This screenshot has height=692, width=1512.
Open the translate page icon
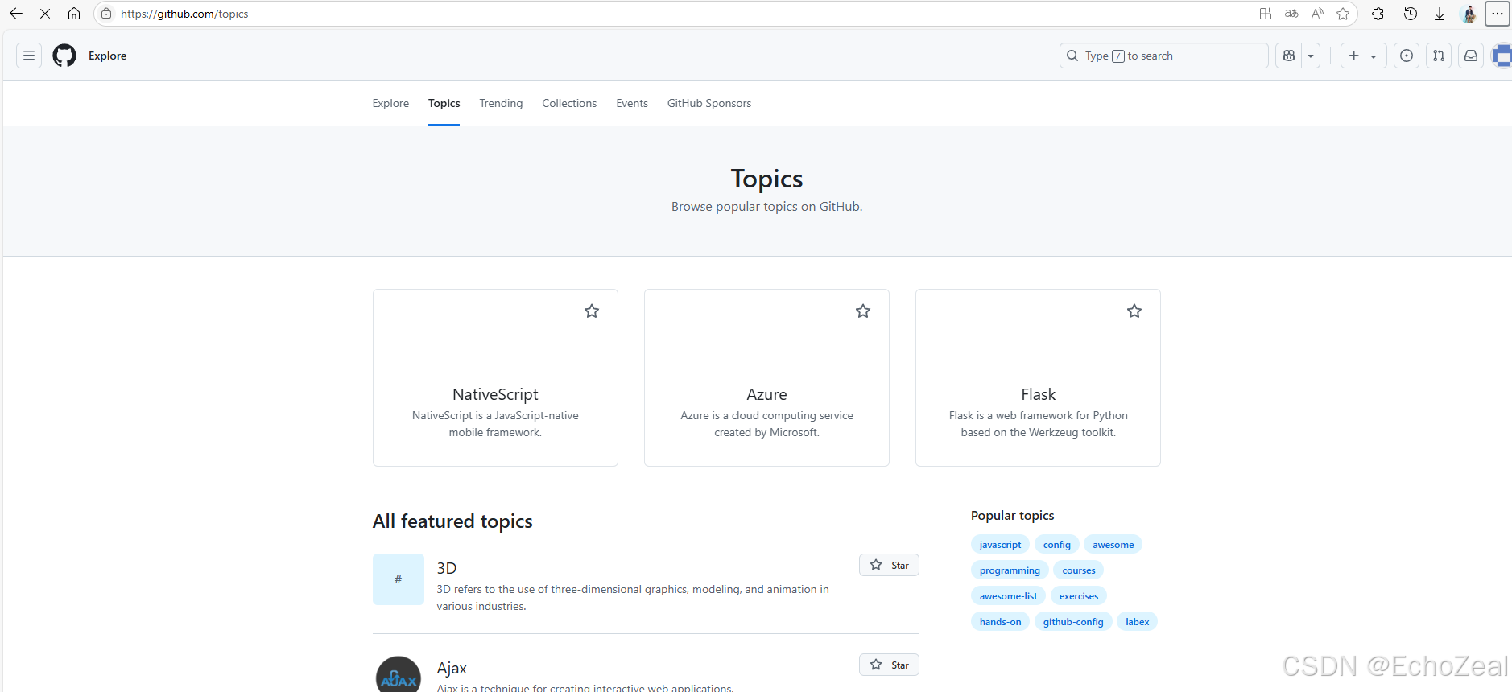click(x=1291, y=14)
